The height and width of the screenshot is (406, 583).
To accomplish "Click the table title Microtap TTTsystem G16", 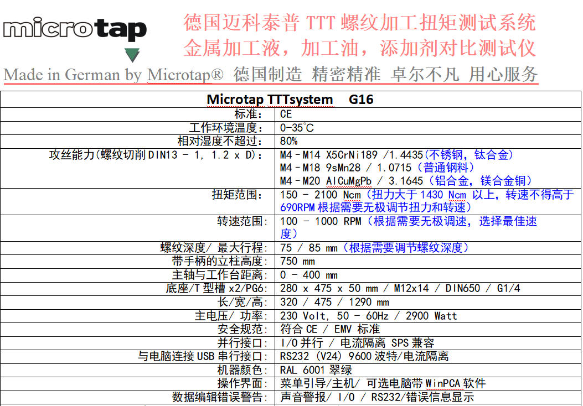I will pos(290,100).
